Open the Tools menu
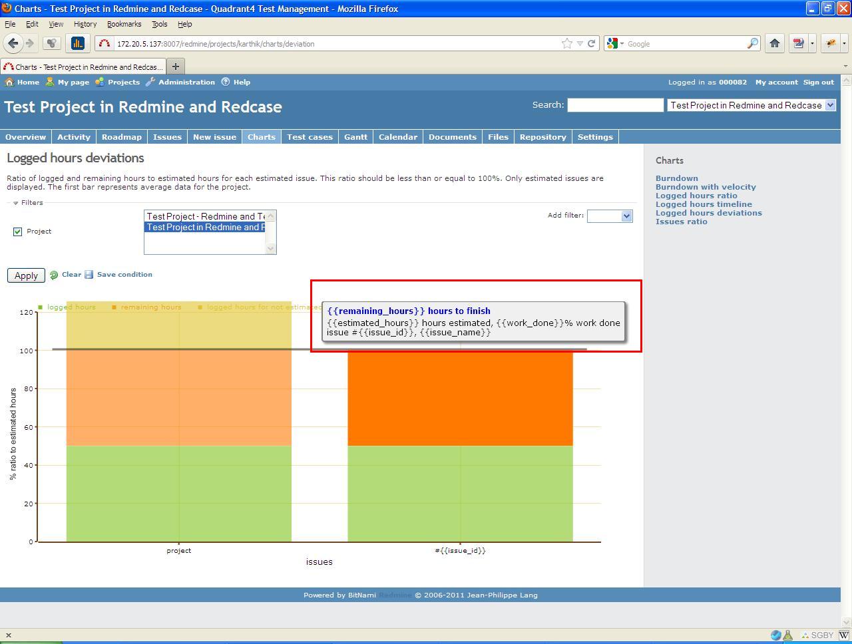852x644 pixels. pyautogui.click(x=159, y=24)
